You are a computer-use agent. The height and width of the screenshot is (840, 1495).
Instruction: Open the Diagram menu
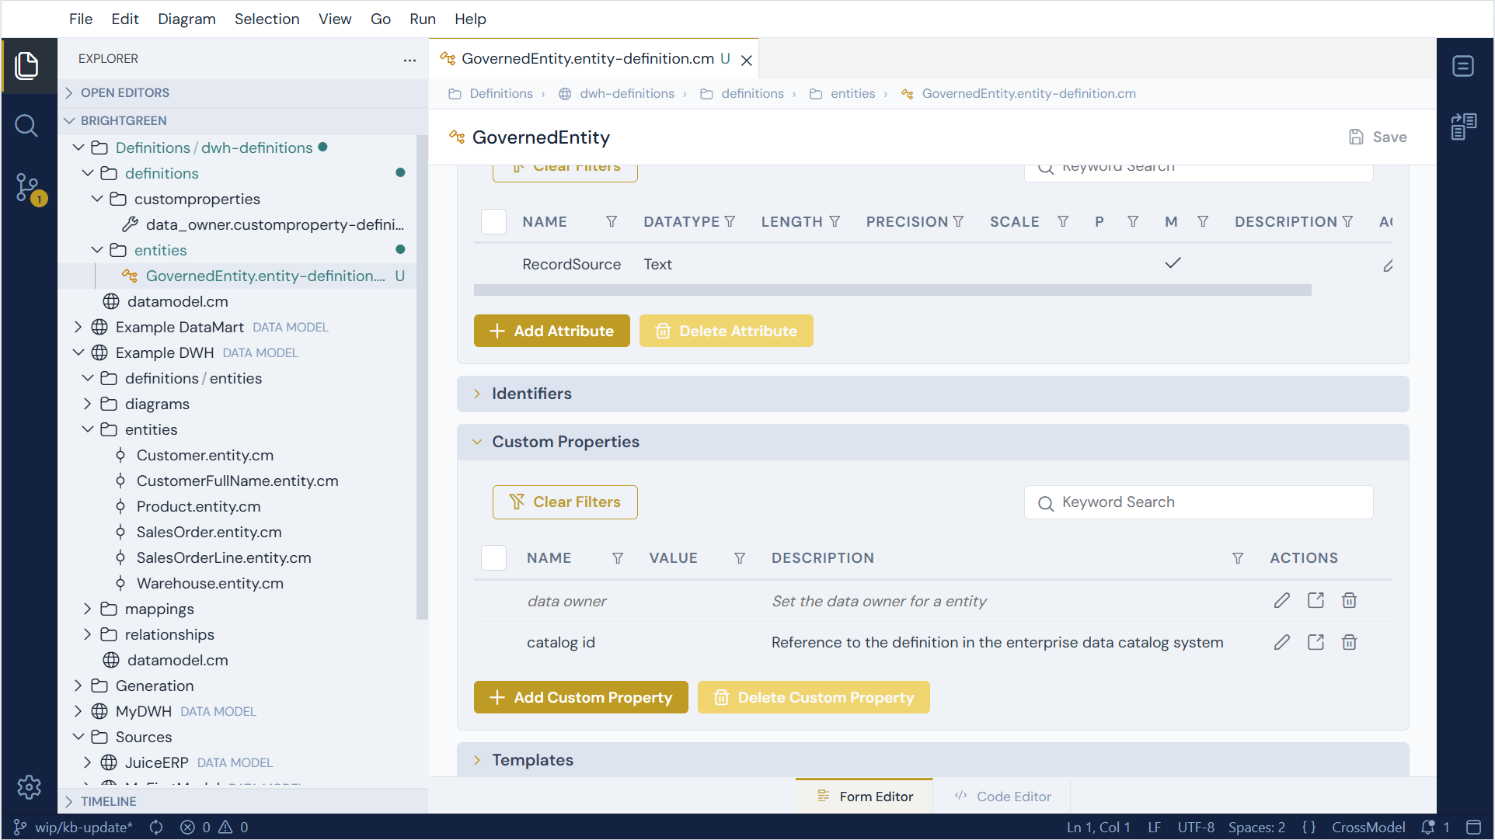[x=186, y=19]
